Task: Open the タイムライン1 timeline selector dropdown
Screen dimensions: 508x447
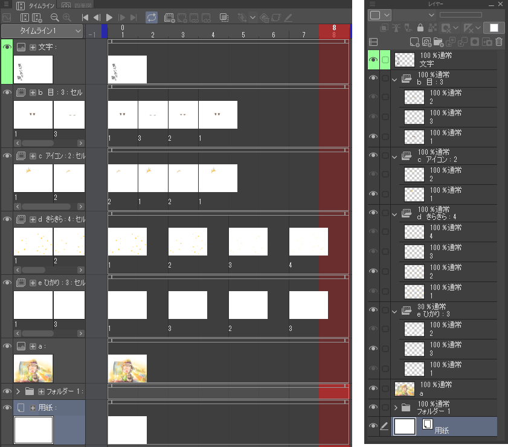Action: click(x=42, y=31)
